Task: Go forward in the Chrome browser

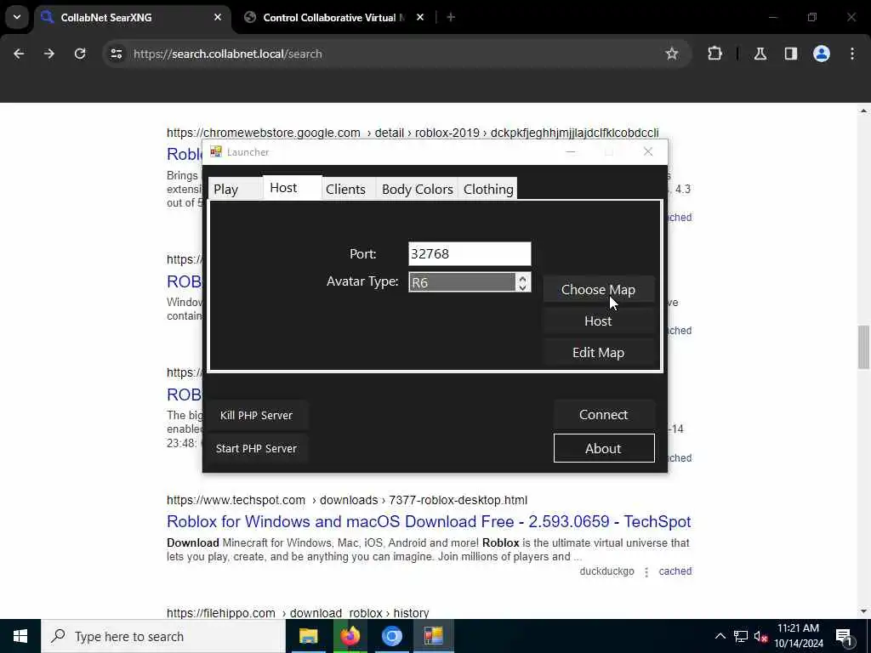Action: point(49,54)
